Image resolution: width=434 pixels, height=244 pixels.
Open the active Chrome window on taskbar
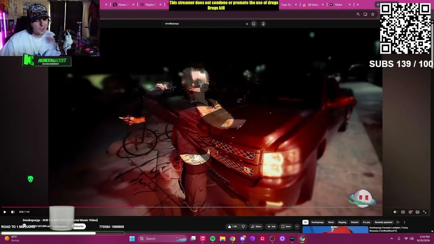pos(302,239)
